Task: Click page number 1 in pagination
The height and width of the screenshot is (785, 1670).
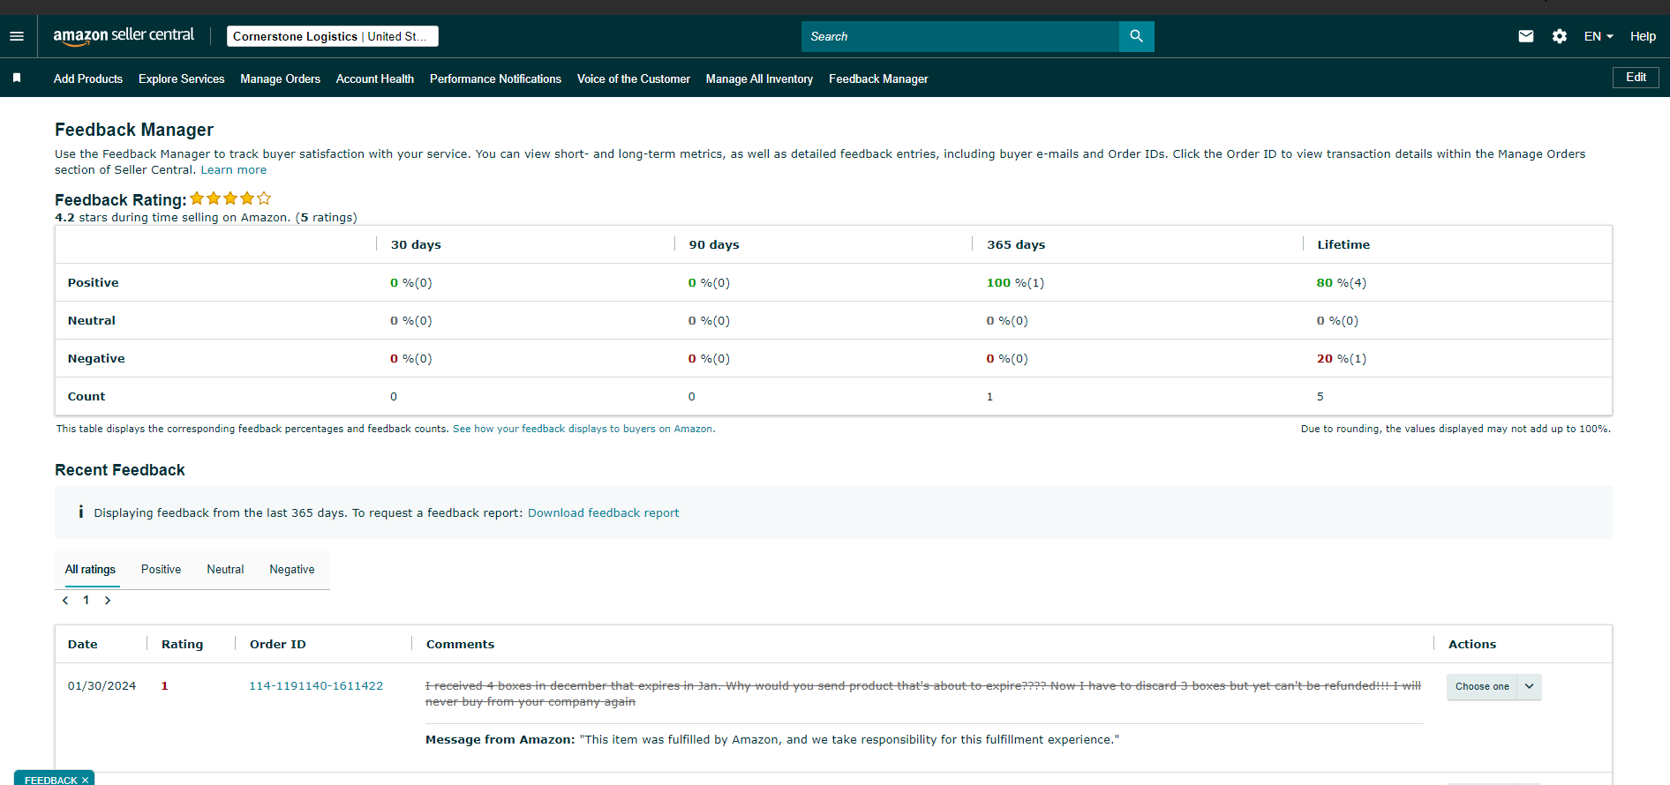Action: (87, 601)
